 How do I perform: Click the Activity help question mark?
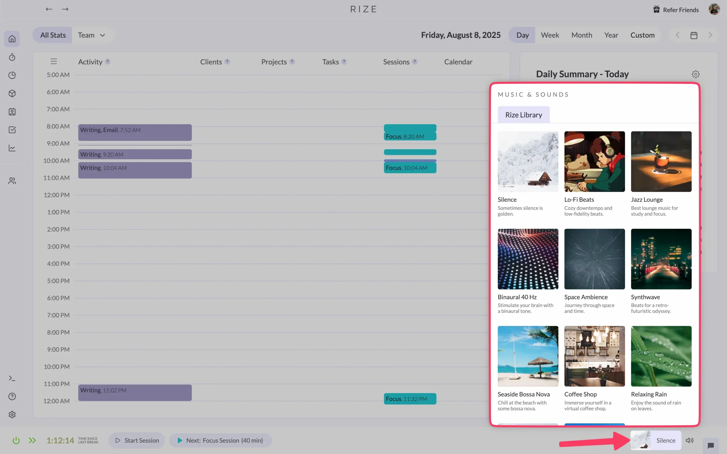[107, 62]
